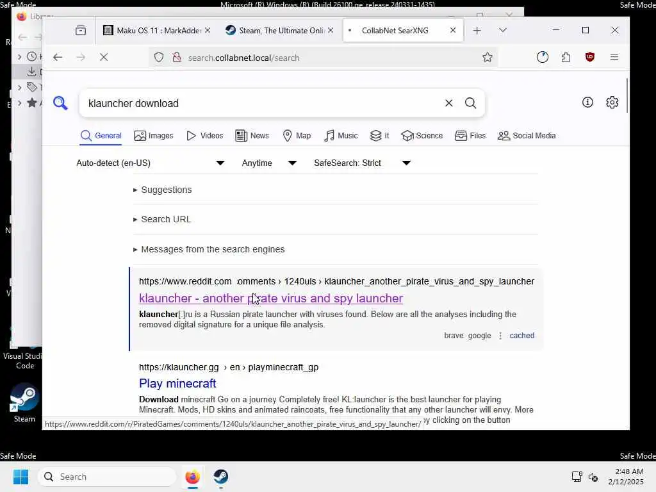Go back with the Firefox back arrow

coord(58,57)
